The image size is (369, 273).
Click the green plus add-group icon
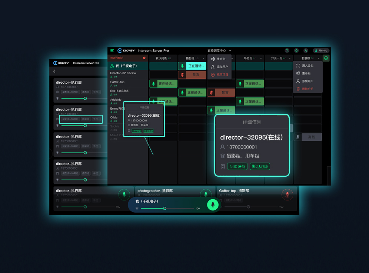[x=326, y=58]
